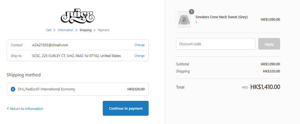Continue to payment
The image size is (300, 124).
click(x=126, y=108)
